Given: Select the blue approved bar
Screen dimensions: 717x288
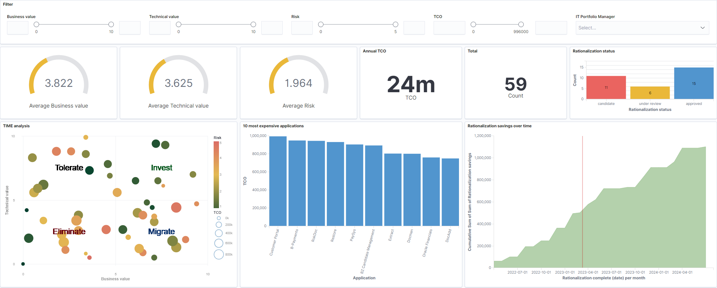Looking at the screenshot, I should coord(694,83).
